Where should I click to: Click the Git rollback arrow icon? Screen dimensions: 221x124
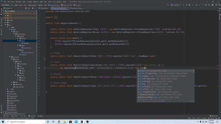pyautogui.click(x=209, y=5)
